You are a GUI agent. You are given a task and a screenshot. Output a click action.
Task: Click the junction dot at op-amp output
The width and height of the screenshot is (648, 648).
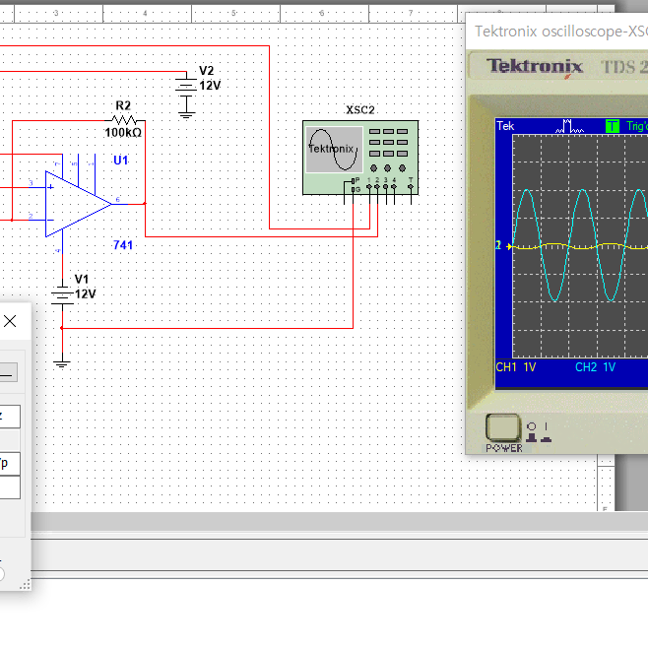(x=145, y=203)
